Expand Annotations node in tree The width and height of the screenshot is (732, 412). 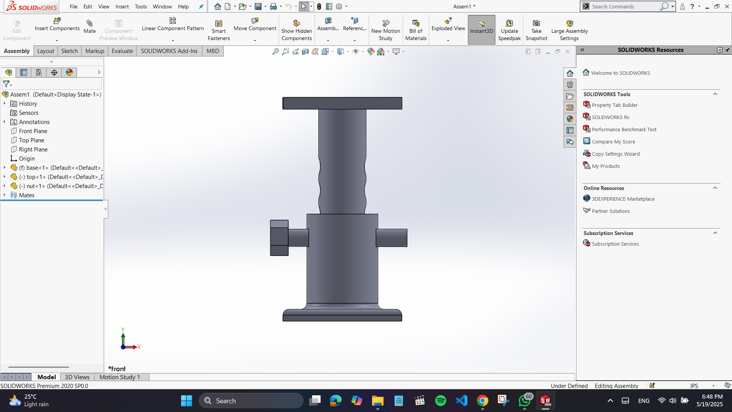[x=5, y=122]
